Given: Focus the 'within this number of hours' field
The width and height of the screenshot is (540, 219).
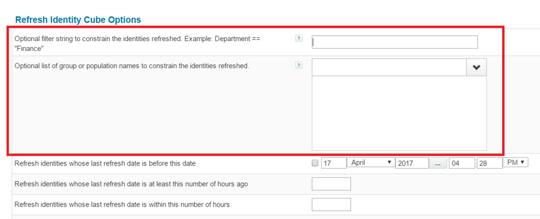Looking at the screenshot, I should tap(331, 204).
